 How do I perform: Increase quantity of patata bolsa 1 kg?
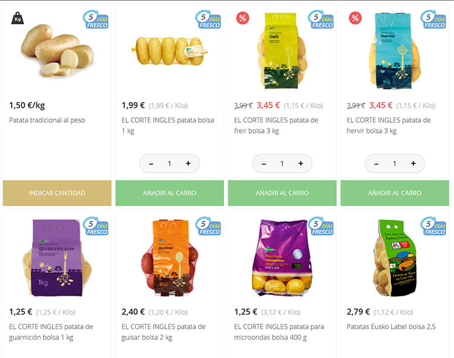[188, 164]
